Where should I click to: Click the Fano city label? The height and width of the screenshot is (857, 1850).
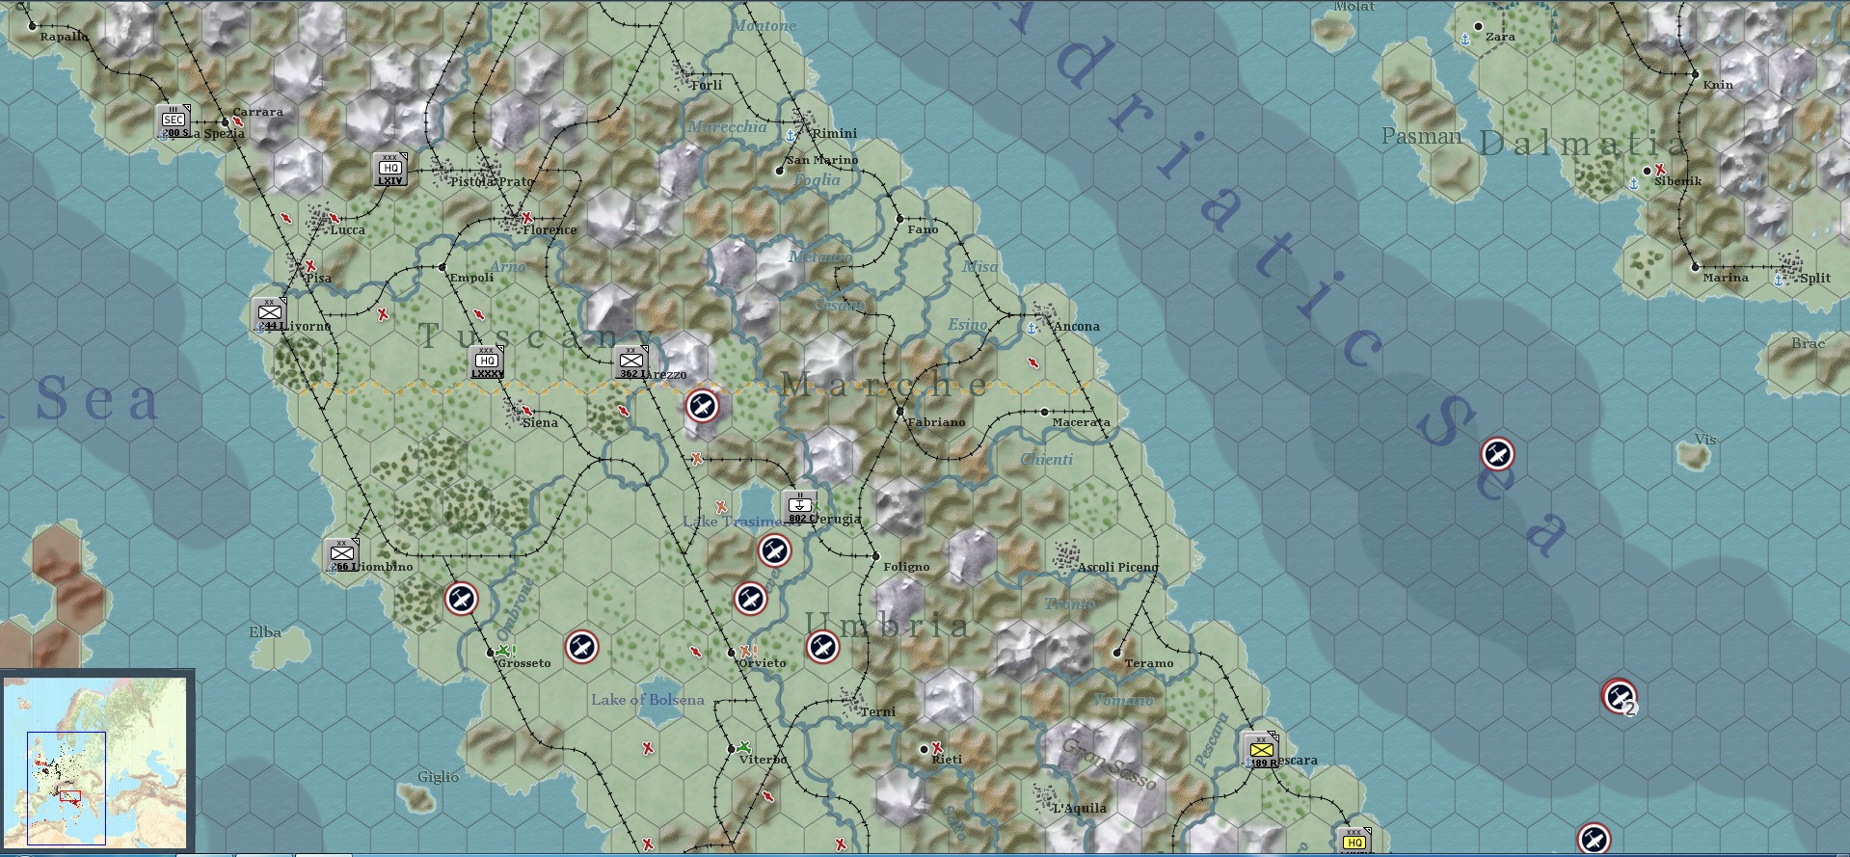(923, 229)
